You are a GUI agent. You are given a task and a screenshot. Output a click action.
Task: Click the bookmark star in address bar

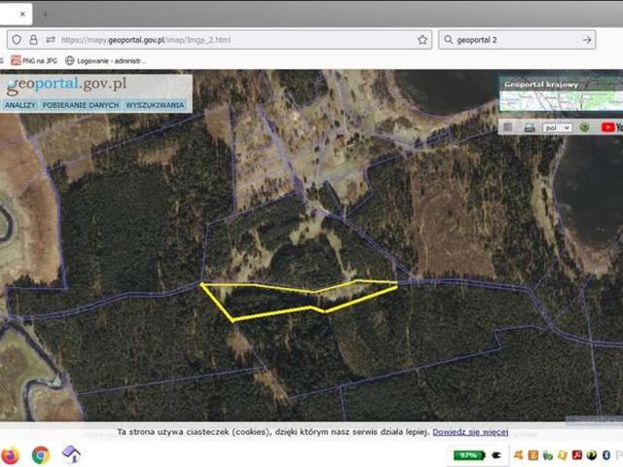click(422, 40)
